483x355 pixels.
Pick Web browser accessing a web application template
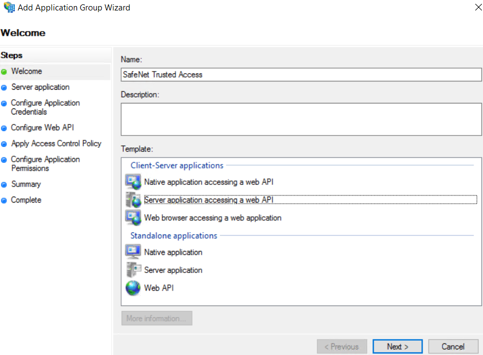pos(213,218)
